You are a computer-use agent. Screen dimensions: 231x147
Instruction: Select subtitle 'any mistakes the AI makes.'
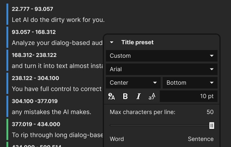click(x=52, y=112)
